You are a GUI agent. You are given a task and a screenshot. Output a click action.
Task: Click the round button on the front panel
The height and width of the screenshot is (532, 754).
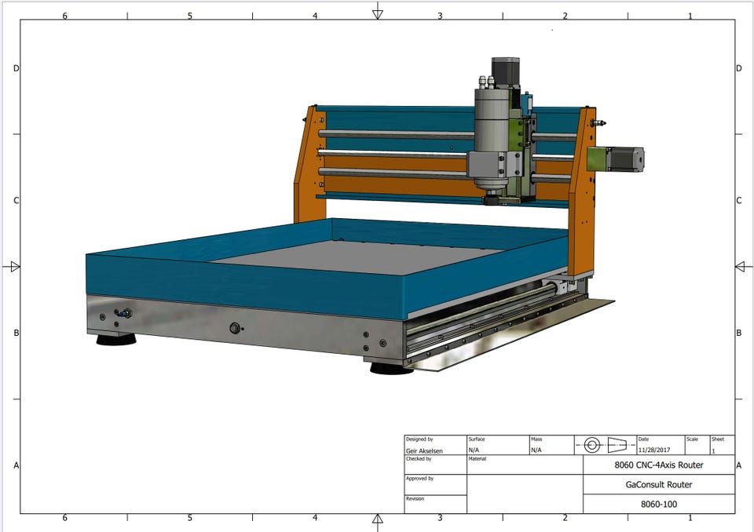pyautogui.click(x=235, y=328)
